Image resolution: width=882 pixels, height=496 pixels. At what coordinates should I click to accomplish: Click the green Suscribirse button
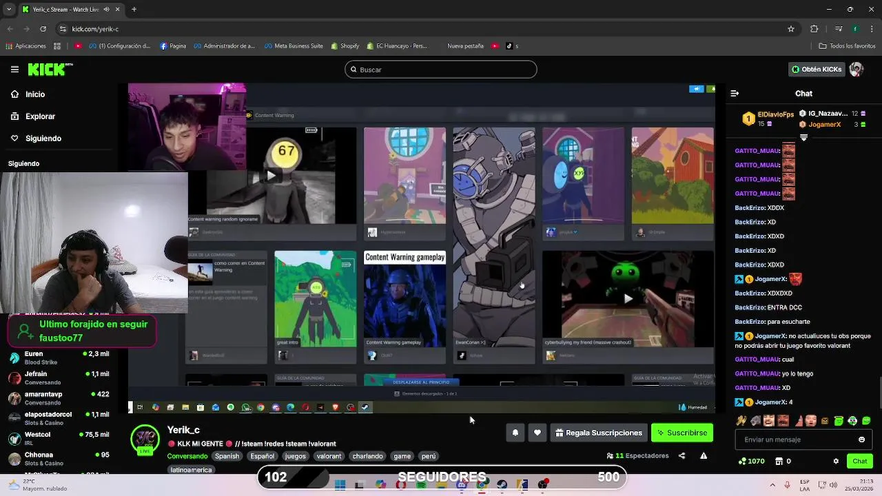coord(682,433)
